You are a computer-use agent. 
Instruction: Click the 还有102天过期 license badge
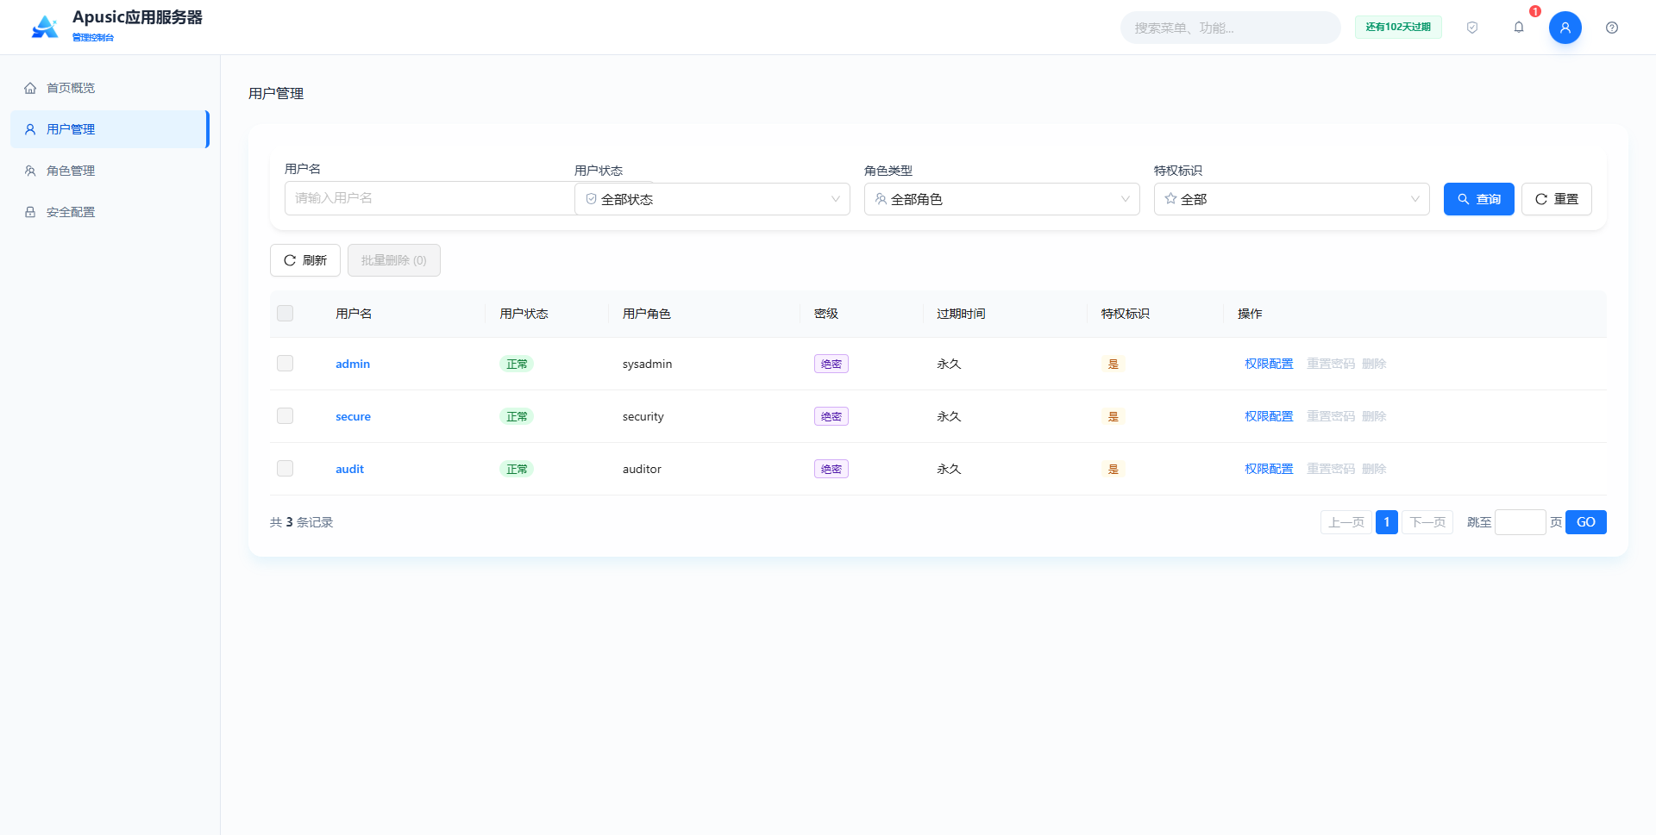(x=1398, y=28)
